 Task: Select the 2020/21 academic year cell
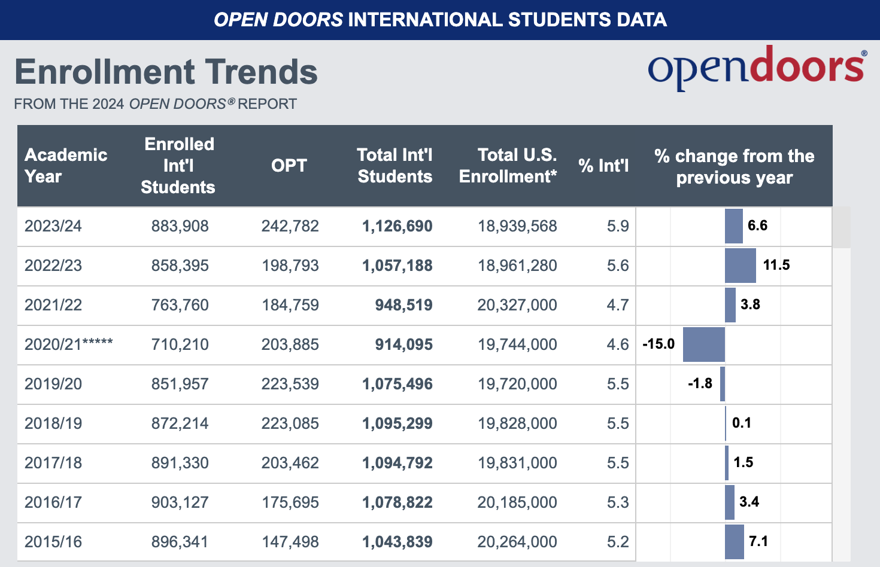click(68, 345)
